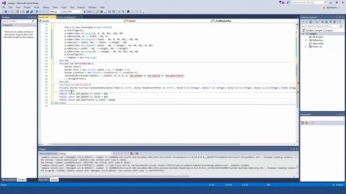Click the account warning triangle icon
The image size is (346, 194).
(x=324, y=8)
